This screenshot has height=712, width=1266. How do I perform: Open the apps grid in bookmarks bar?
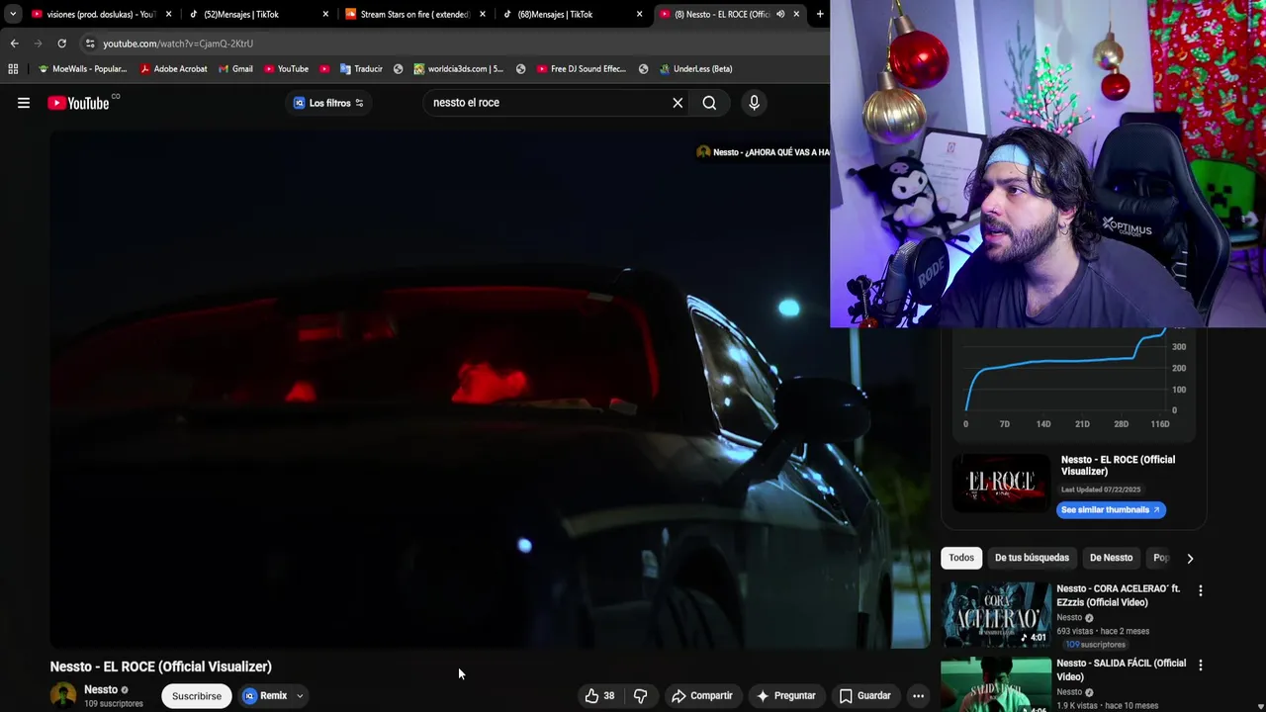coord(13,69)
